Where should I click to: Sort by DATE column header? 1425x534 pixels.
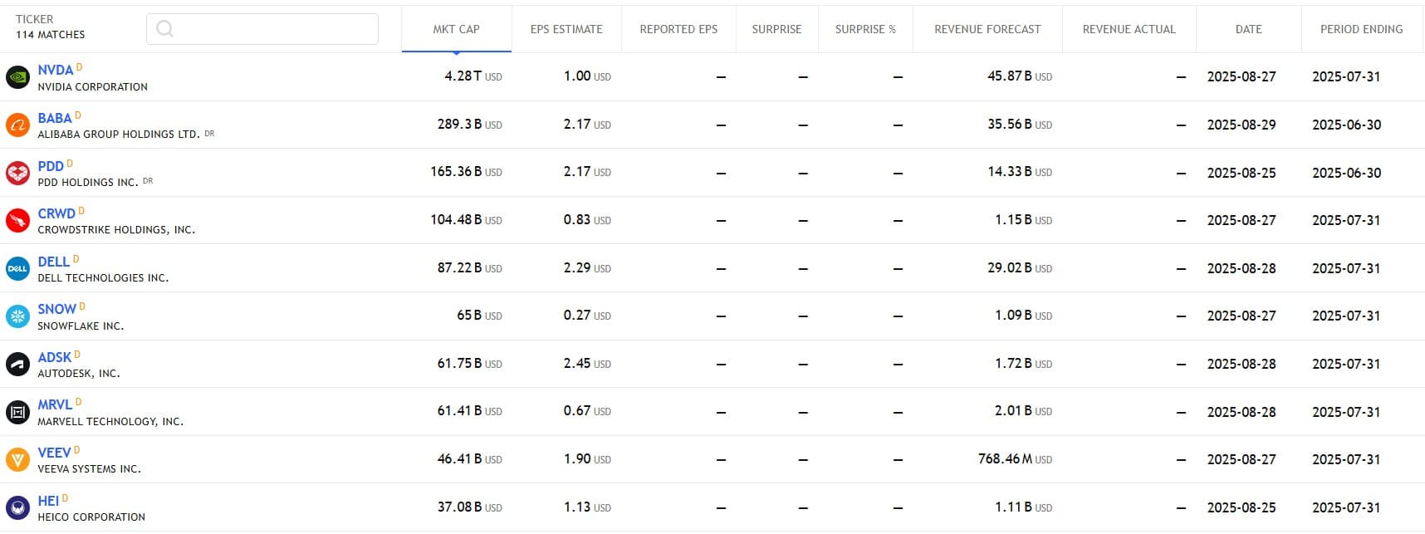click(1249, 29)
